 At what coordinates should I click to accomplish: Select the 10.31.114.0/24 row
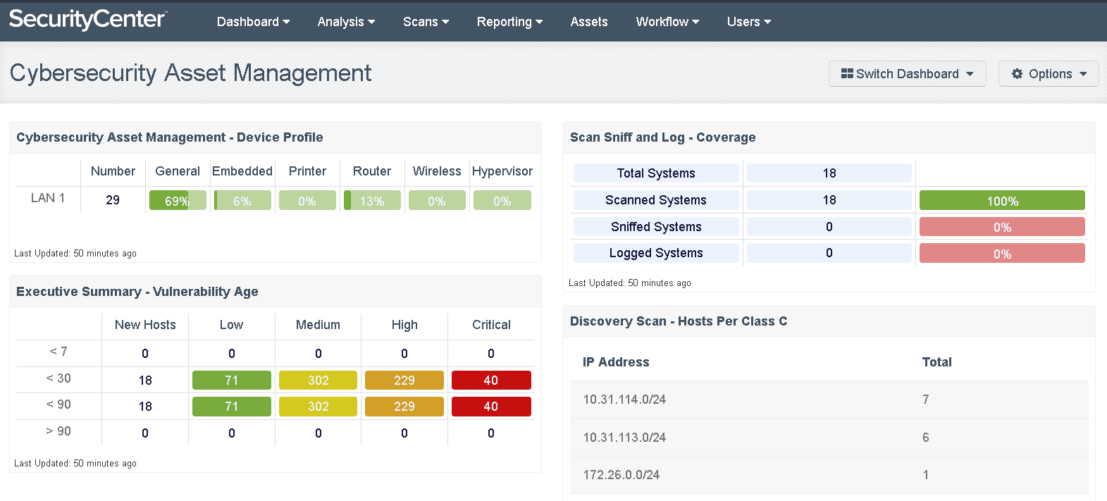click(829, 400)
